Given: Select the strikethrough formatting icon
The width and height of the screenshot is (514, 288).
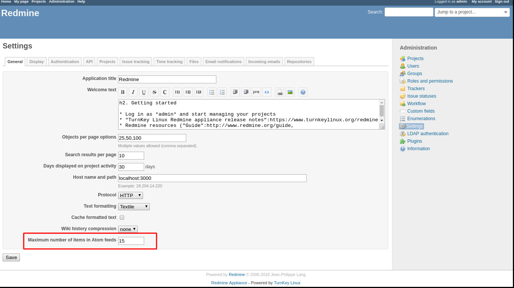Looking at the screenshot, I should click(154, 92).
